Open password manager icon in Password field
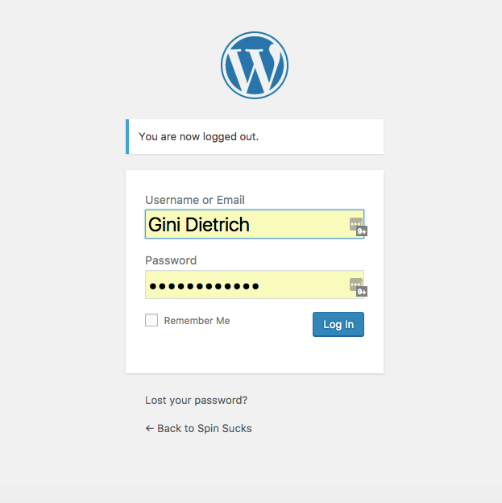The image size is (502, 503). tap(355, 284)
